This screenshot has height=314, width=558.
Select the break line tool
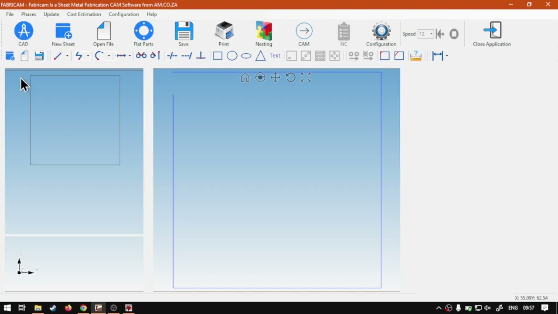click(x=172, y=55)
